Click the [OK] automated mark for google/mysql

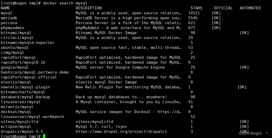click(244, 67)
